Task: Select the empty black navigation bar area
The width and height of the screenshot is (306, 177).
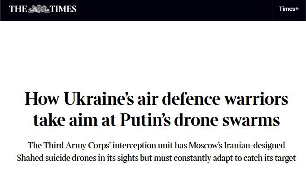Action: [x=179, y=10]
